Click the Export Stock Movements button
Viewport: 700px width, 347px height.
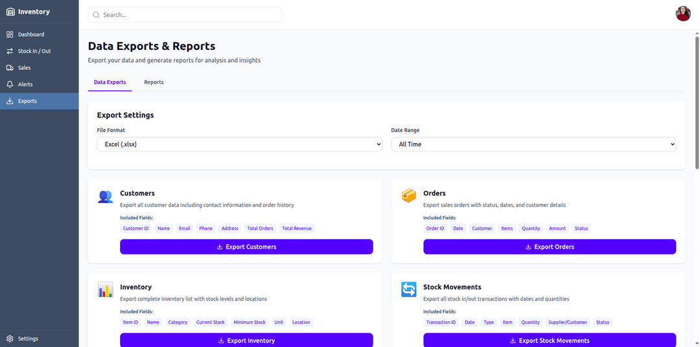click(x=550, y=341)
